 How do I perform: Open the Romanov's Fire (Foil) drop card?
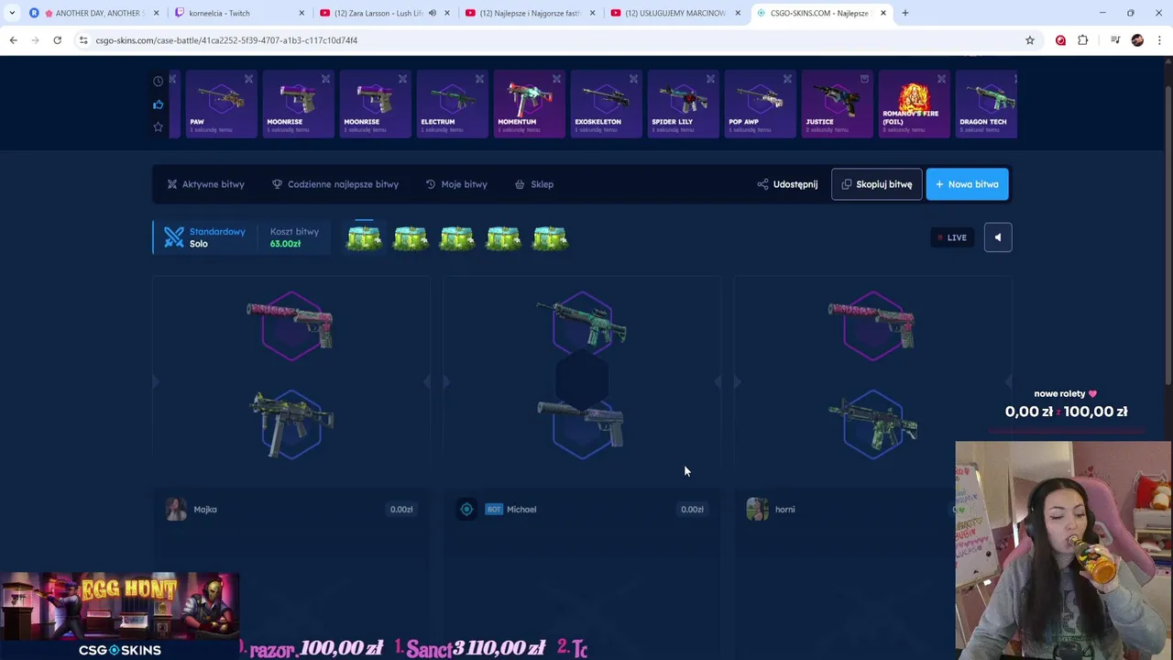click(914, 104)
